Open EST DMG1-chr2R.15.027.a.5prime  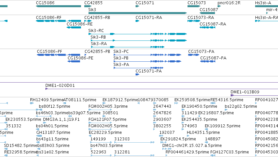[192, 146]
